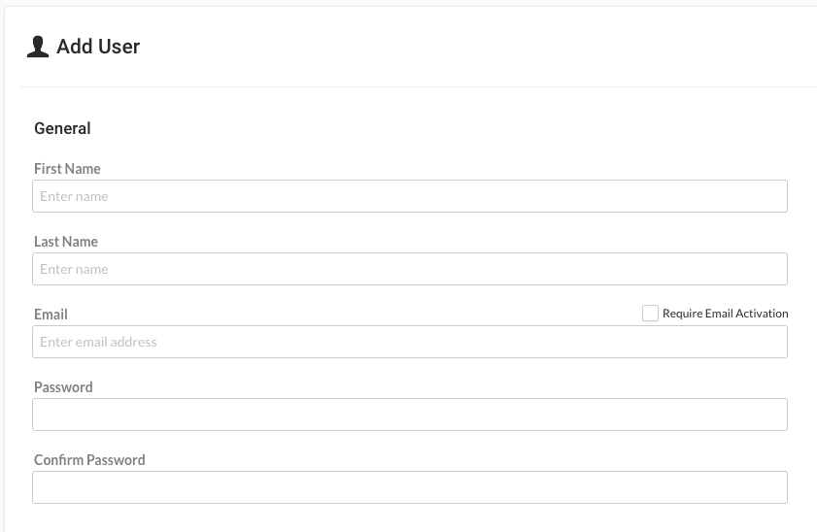Screen dimensions: 817x532
Task: Click empty panel background beside General heading
Action: (x=417, y=128)
